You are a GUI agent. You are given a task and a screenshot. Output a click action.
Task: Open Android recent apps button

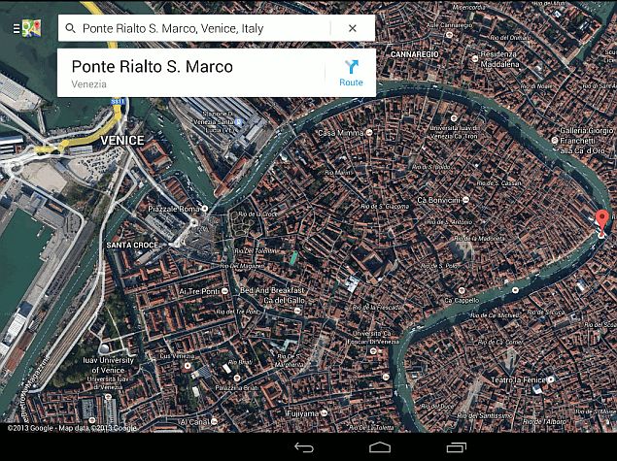[x=456, y=446]
